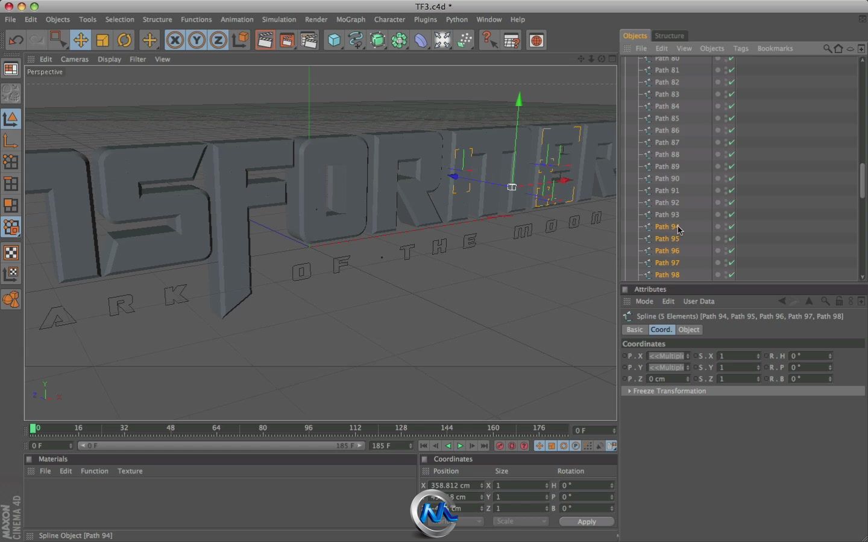Click the Record keyframe button
Viewport: 868px width, 542px height.
point(500,446)
